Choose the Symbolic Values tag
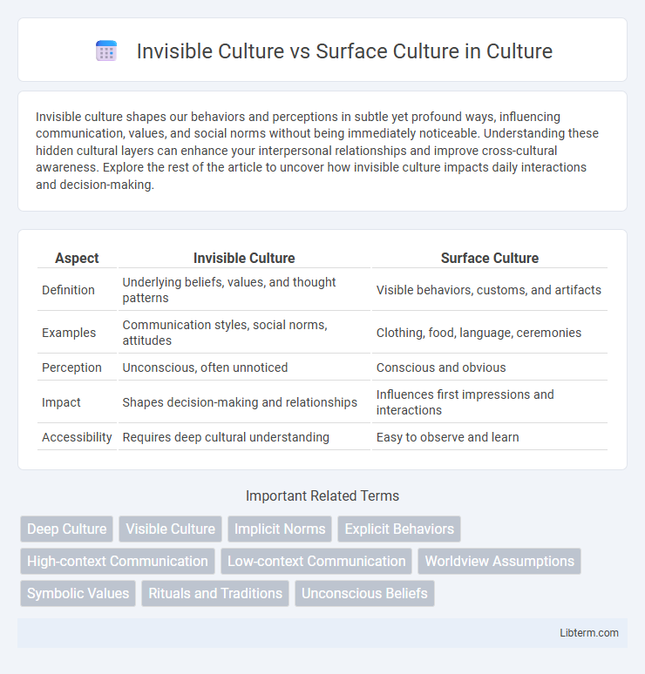The image size is (645, 674). tap(78, 593)
